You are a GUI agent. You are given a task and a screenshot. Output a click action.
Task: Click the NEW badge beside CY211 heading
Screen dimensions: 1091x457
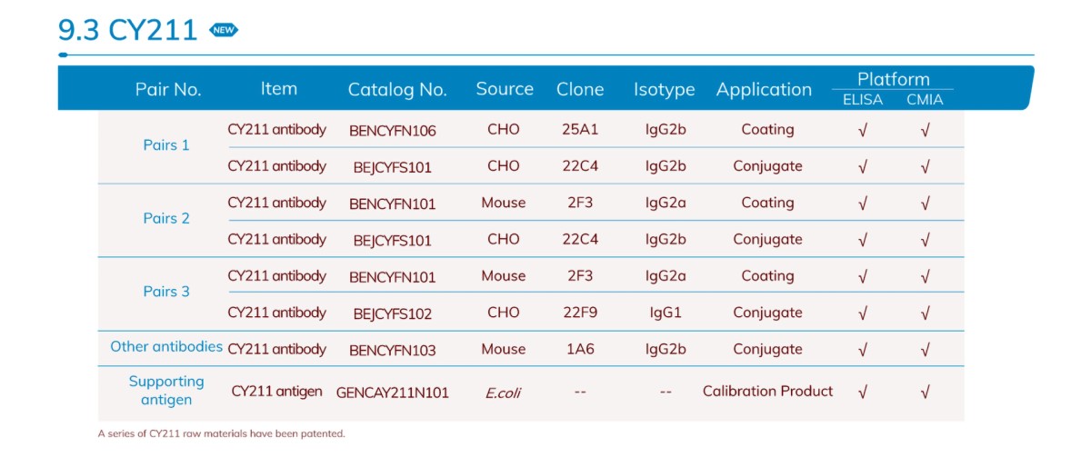tap(224, 30)
